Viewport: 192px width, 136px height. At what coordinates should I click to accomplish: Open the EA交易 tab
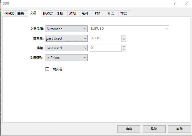(48, 14)
